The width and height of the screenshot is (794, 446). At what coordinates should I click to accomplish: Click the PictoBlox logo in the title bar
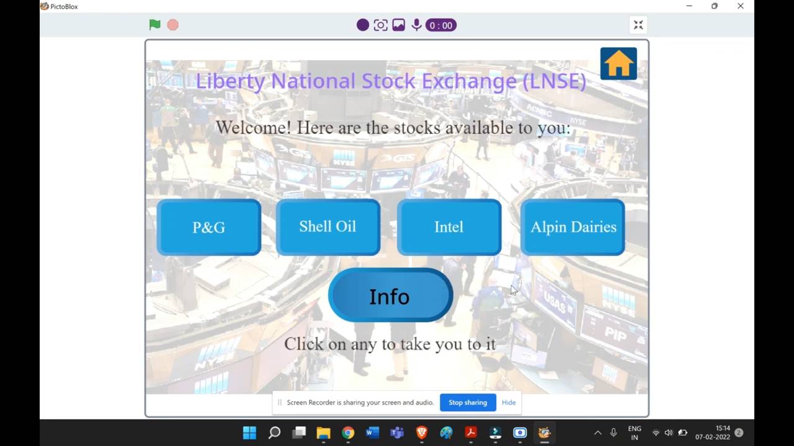[x=44, y=6]
